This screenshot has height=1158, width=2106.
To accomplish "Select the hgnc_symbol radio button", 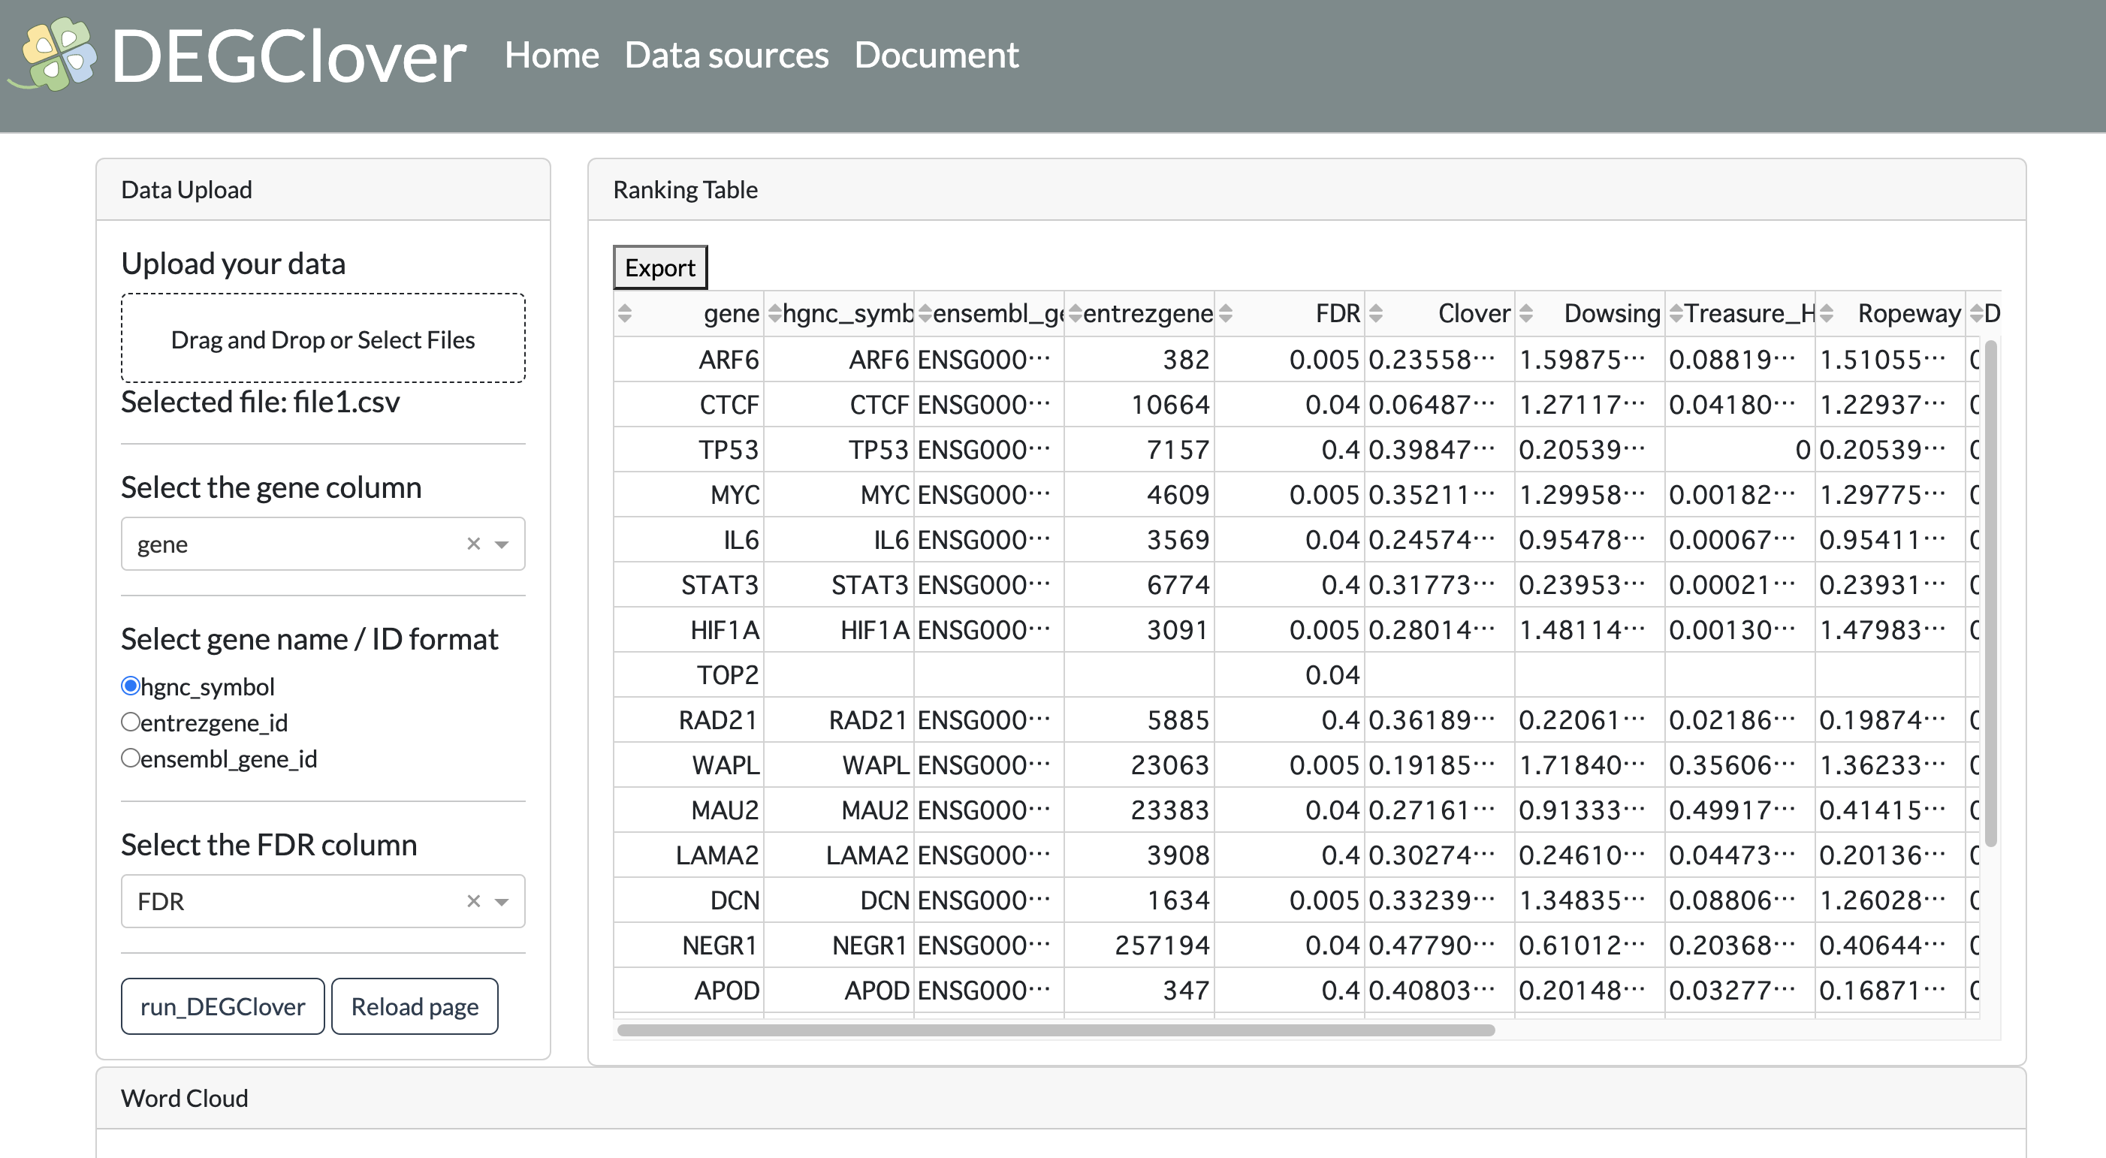I will click(130, 685).
